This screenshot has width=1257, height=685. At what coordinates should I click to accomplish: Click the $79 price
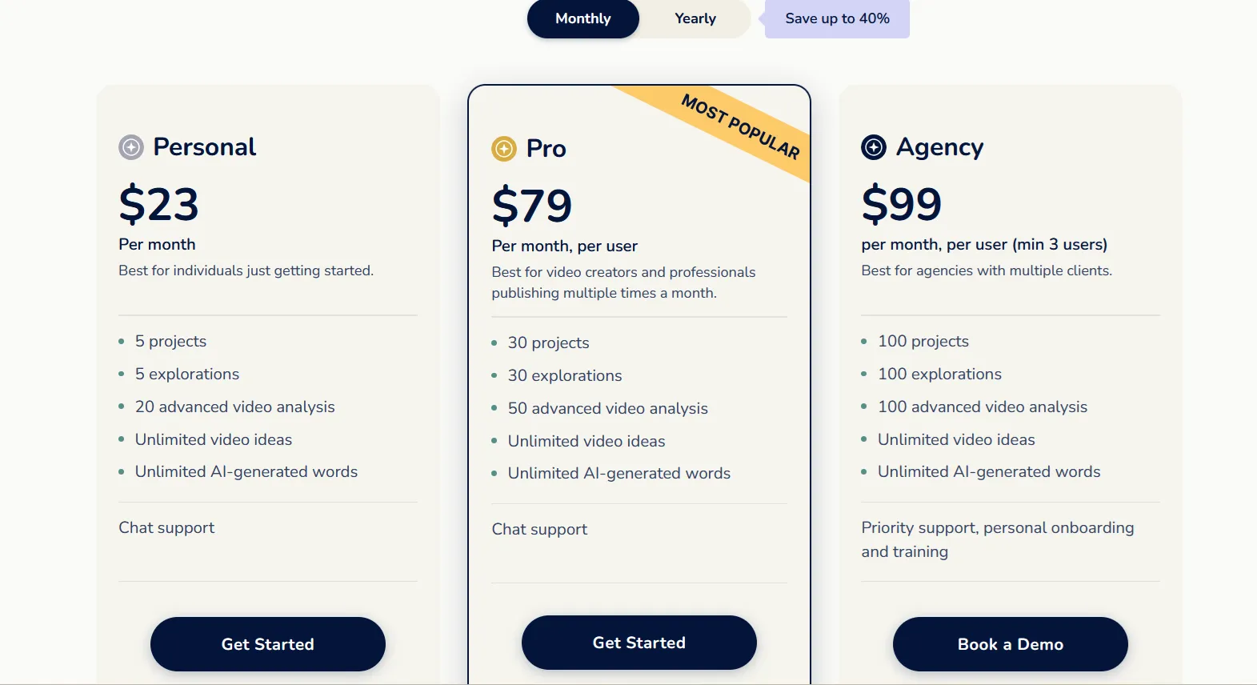point(532,206)
